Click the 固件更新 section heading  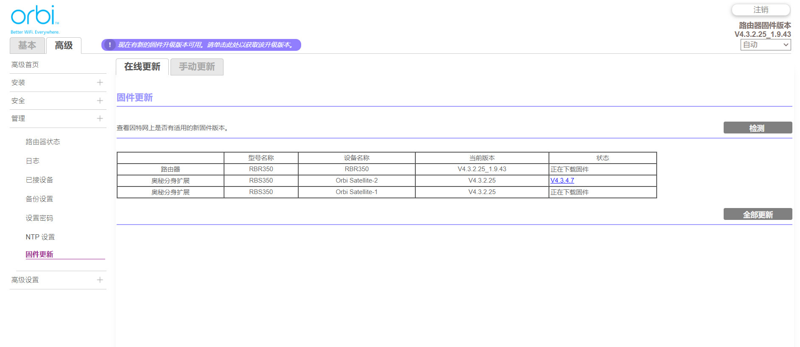pyautogui.click(x=135, y=98)
